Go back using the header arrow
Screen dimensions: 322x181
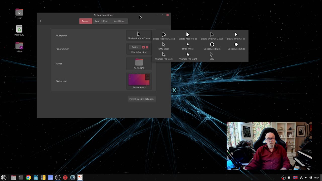pos(41,21)
